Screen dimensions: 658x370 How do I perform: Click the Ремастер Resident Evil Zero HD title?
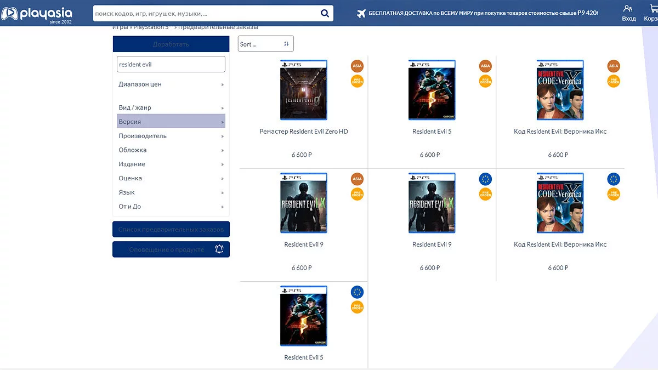point(303,132)
